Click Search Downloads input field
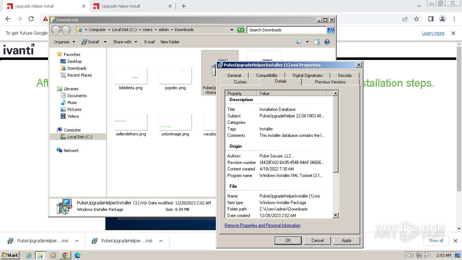 [287, 30]
